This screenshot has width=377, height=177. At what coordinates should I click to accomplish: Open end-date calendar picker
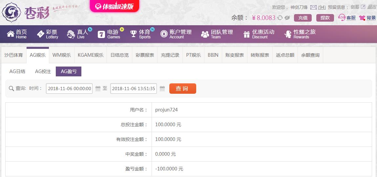pos(162,88)
